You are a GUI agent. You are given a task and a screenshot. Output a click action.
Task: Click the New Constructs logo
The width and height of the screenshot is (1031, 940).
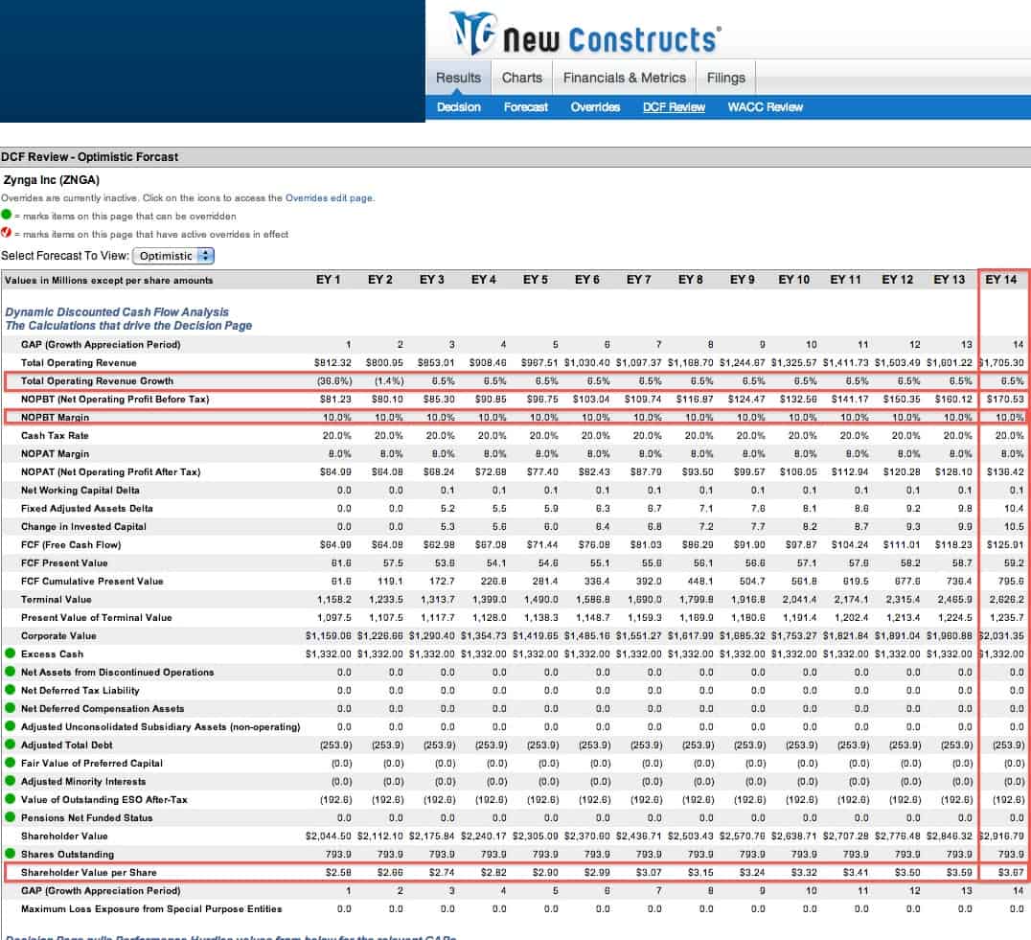coord(585,33)
